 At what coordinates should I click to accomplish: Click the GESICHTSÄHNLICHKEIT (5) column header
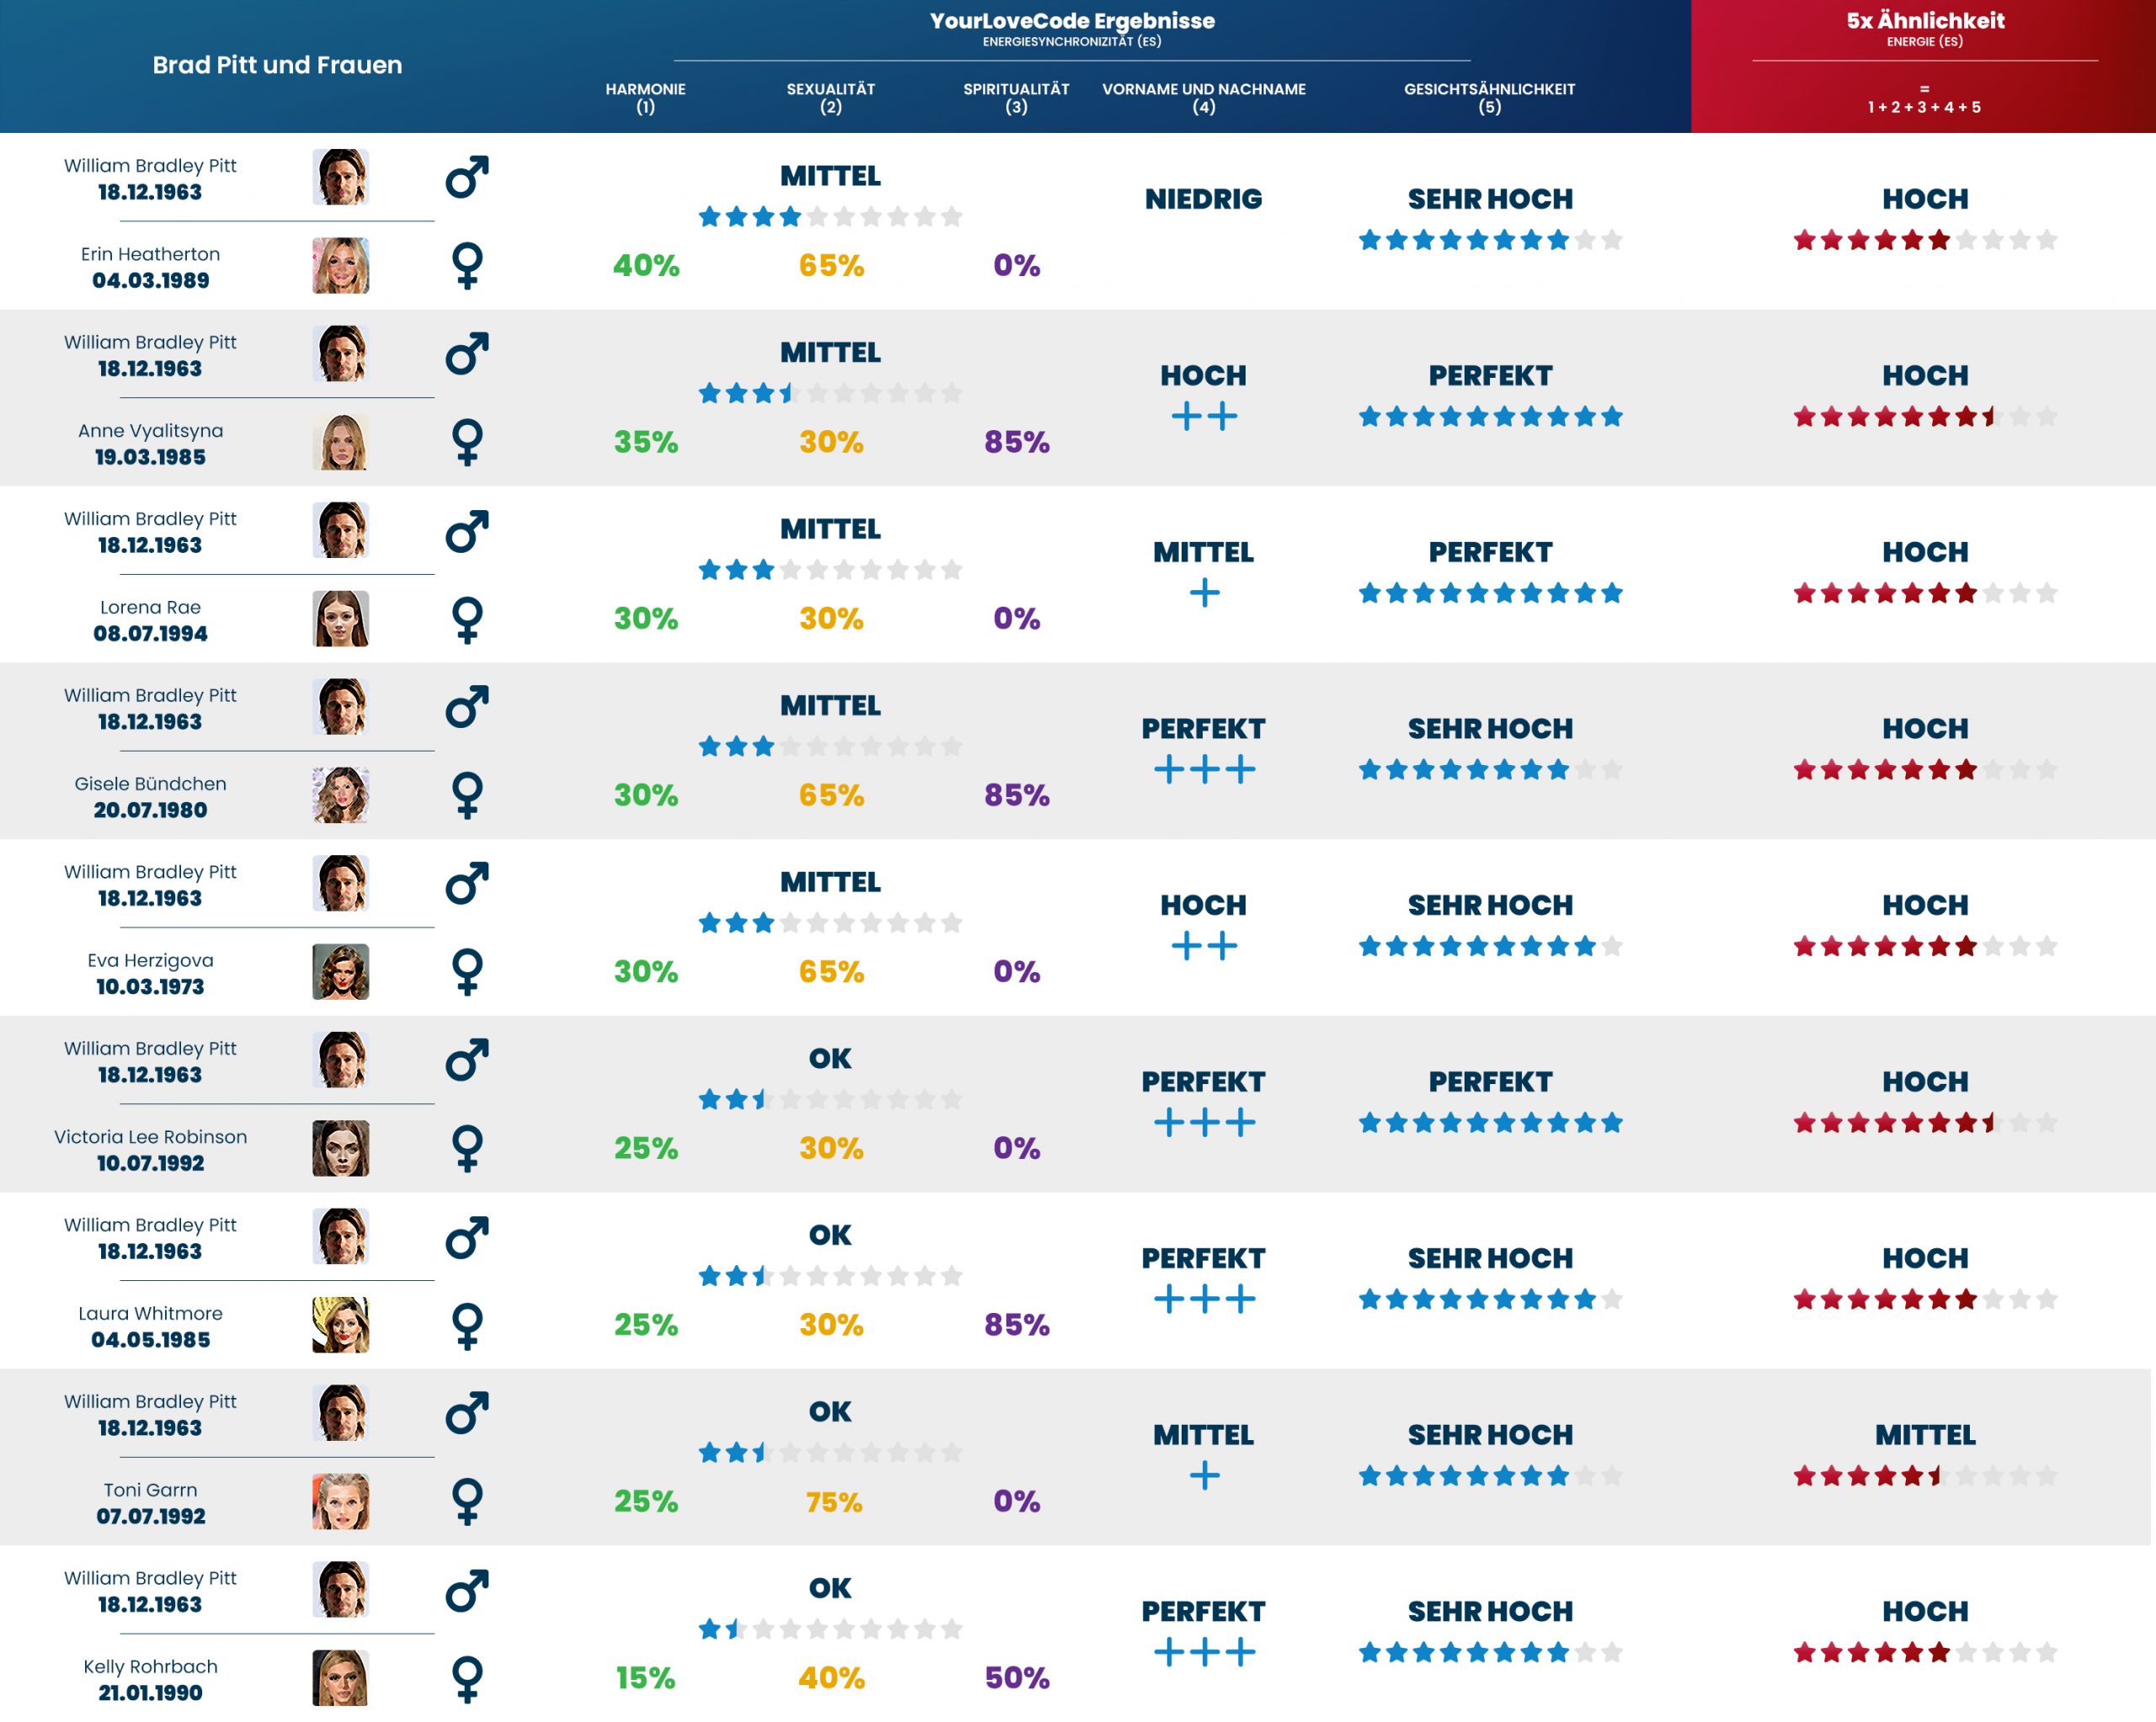(x=1489, y=98)
